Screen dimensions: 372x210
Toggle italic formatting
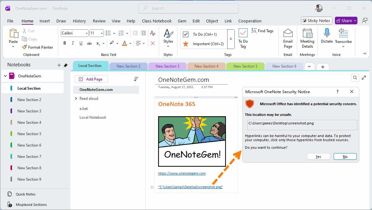pyautogui.click(x=73, y=43)
